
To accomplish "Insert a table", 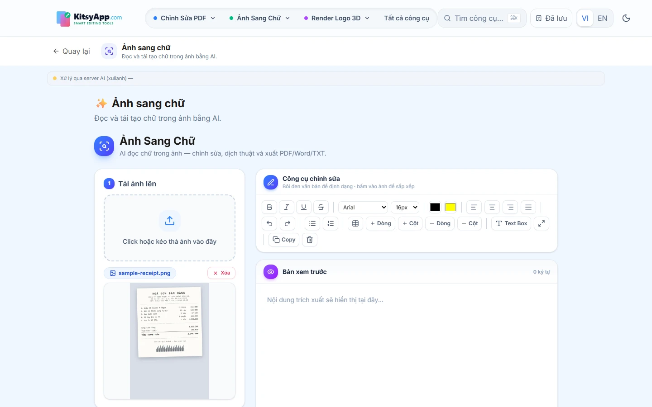I will click(x=355, y=223).
